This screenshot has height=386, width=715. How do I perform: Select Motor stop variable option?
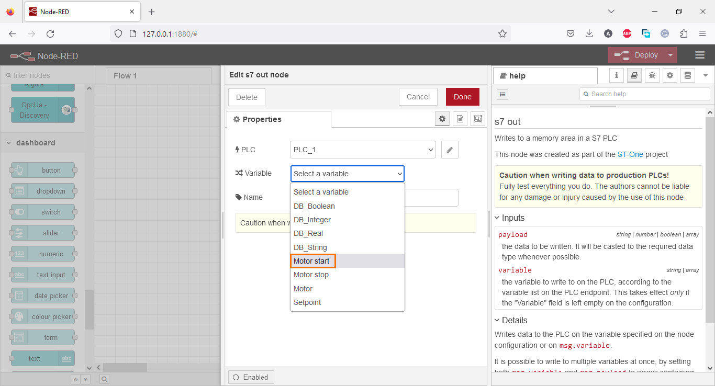point(348,275)
